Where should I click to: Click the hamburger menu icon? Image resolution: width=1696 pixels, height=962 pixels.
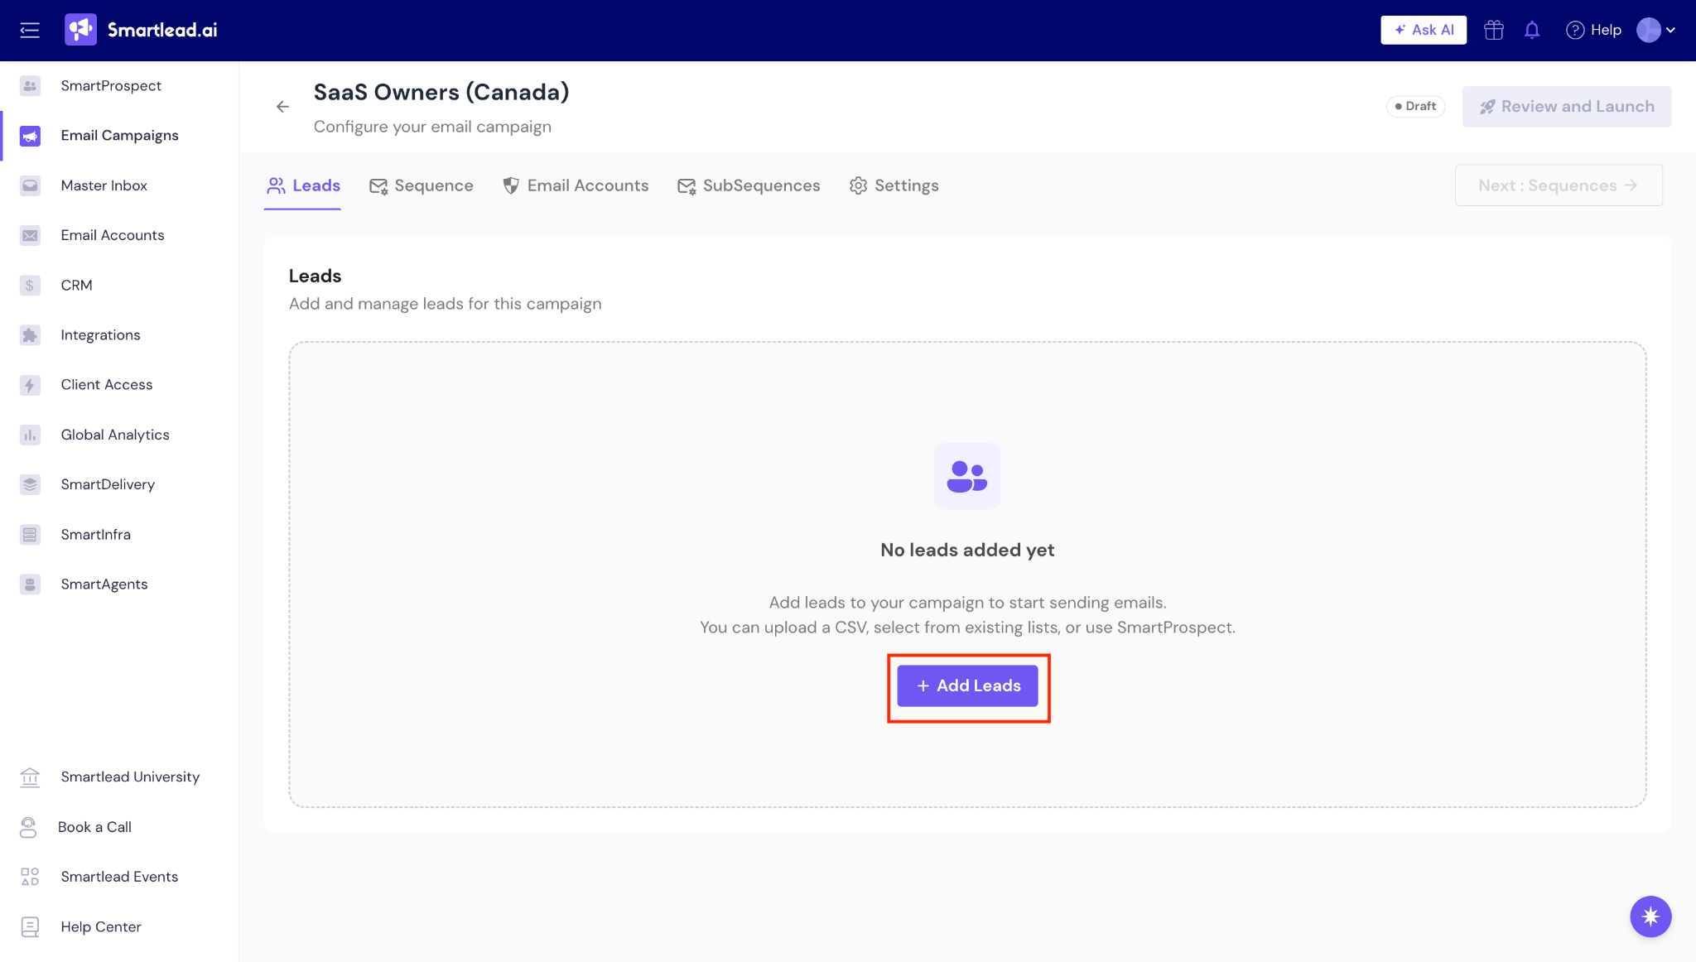pyautogui.click(x=30, y=31)
